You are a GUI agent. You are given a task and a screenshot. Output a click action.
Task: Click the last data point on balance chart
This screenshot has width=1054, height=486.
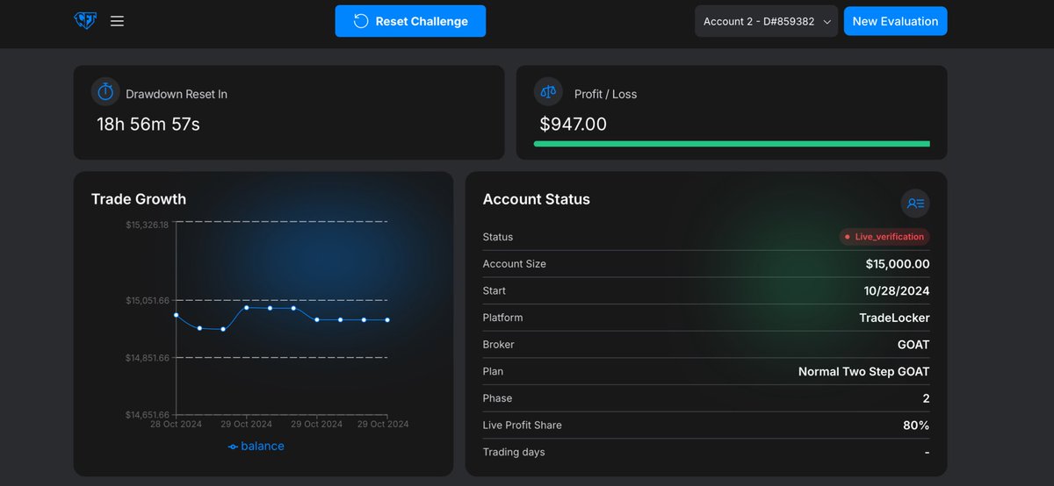[x=387, y=320]
